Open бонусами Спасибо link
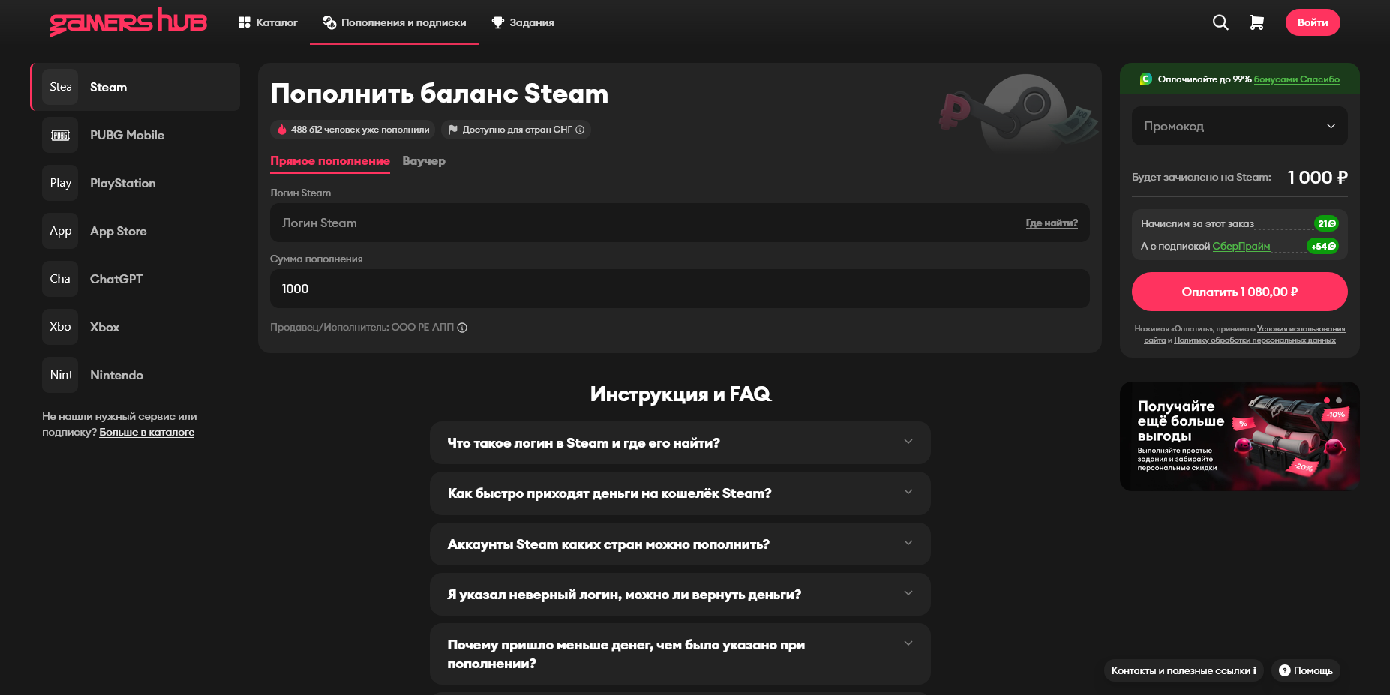Image resolution: width=1390 pixels, height=695 pixels. (1297, 79)
